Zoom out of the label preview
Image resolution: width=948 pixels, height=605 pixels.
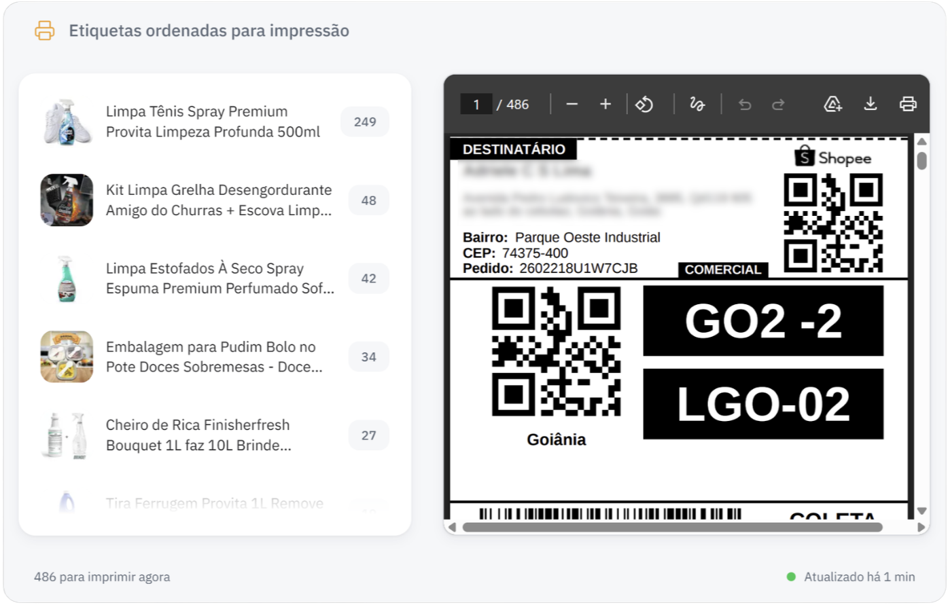click(x=572, y=104)
